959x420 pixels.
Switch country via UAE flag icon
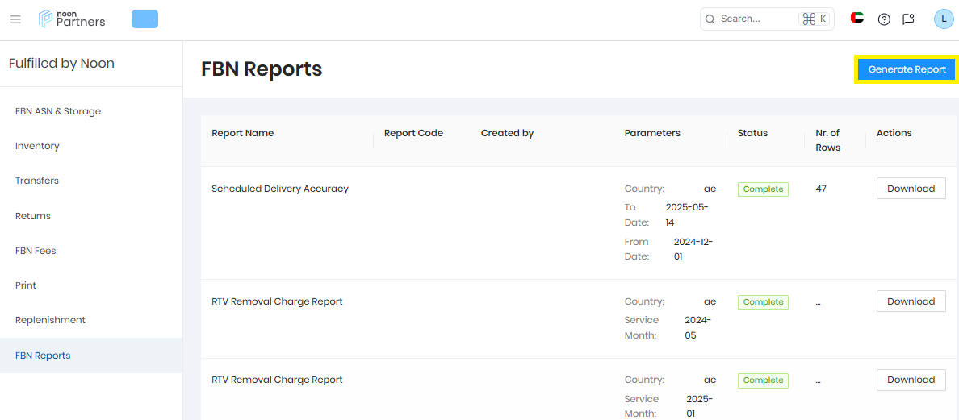856,18
